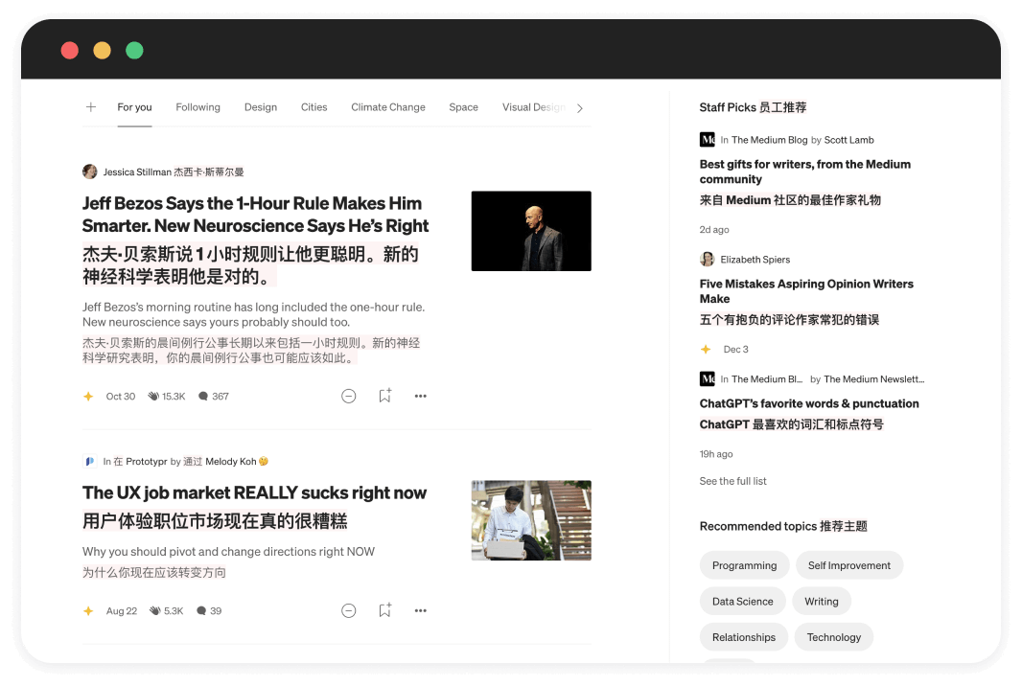Open Scott Lamb author link
The image size is (1022, 686).
point(848,140)
